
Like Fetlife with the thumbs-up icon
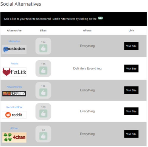tap(43, 70)
